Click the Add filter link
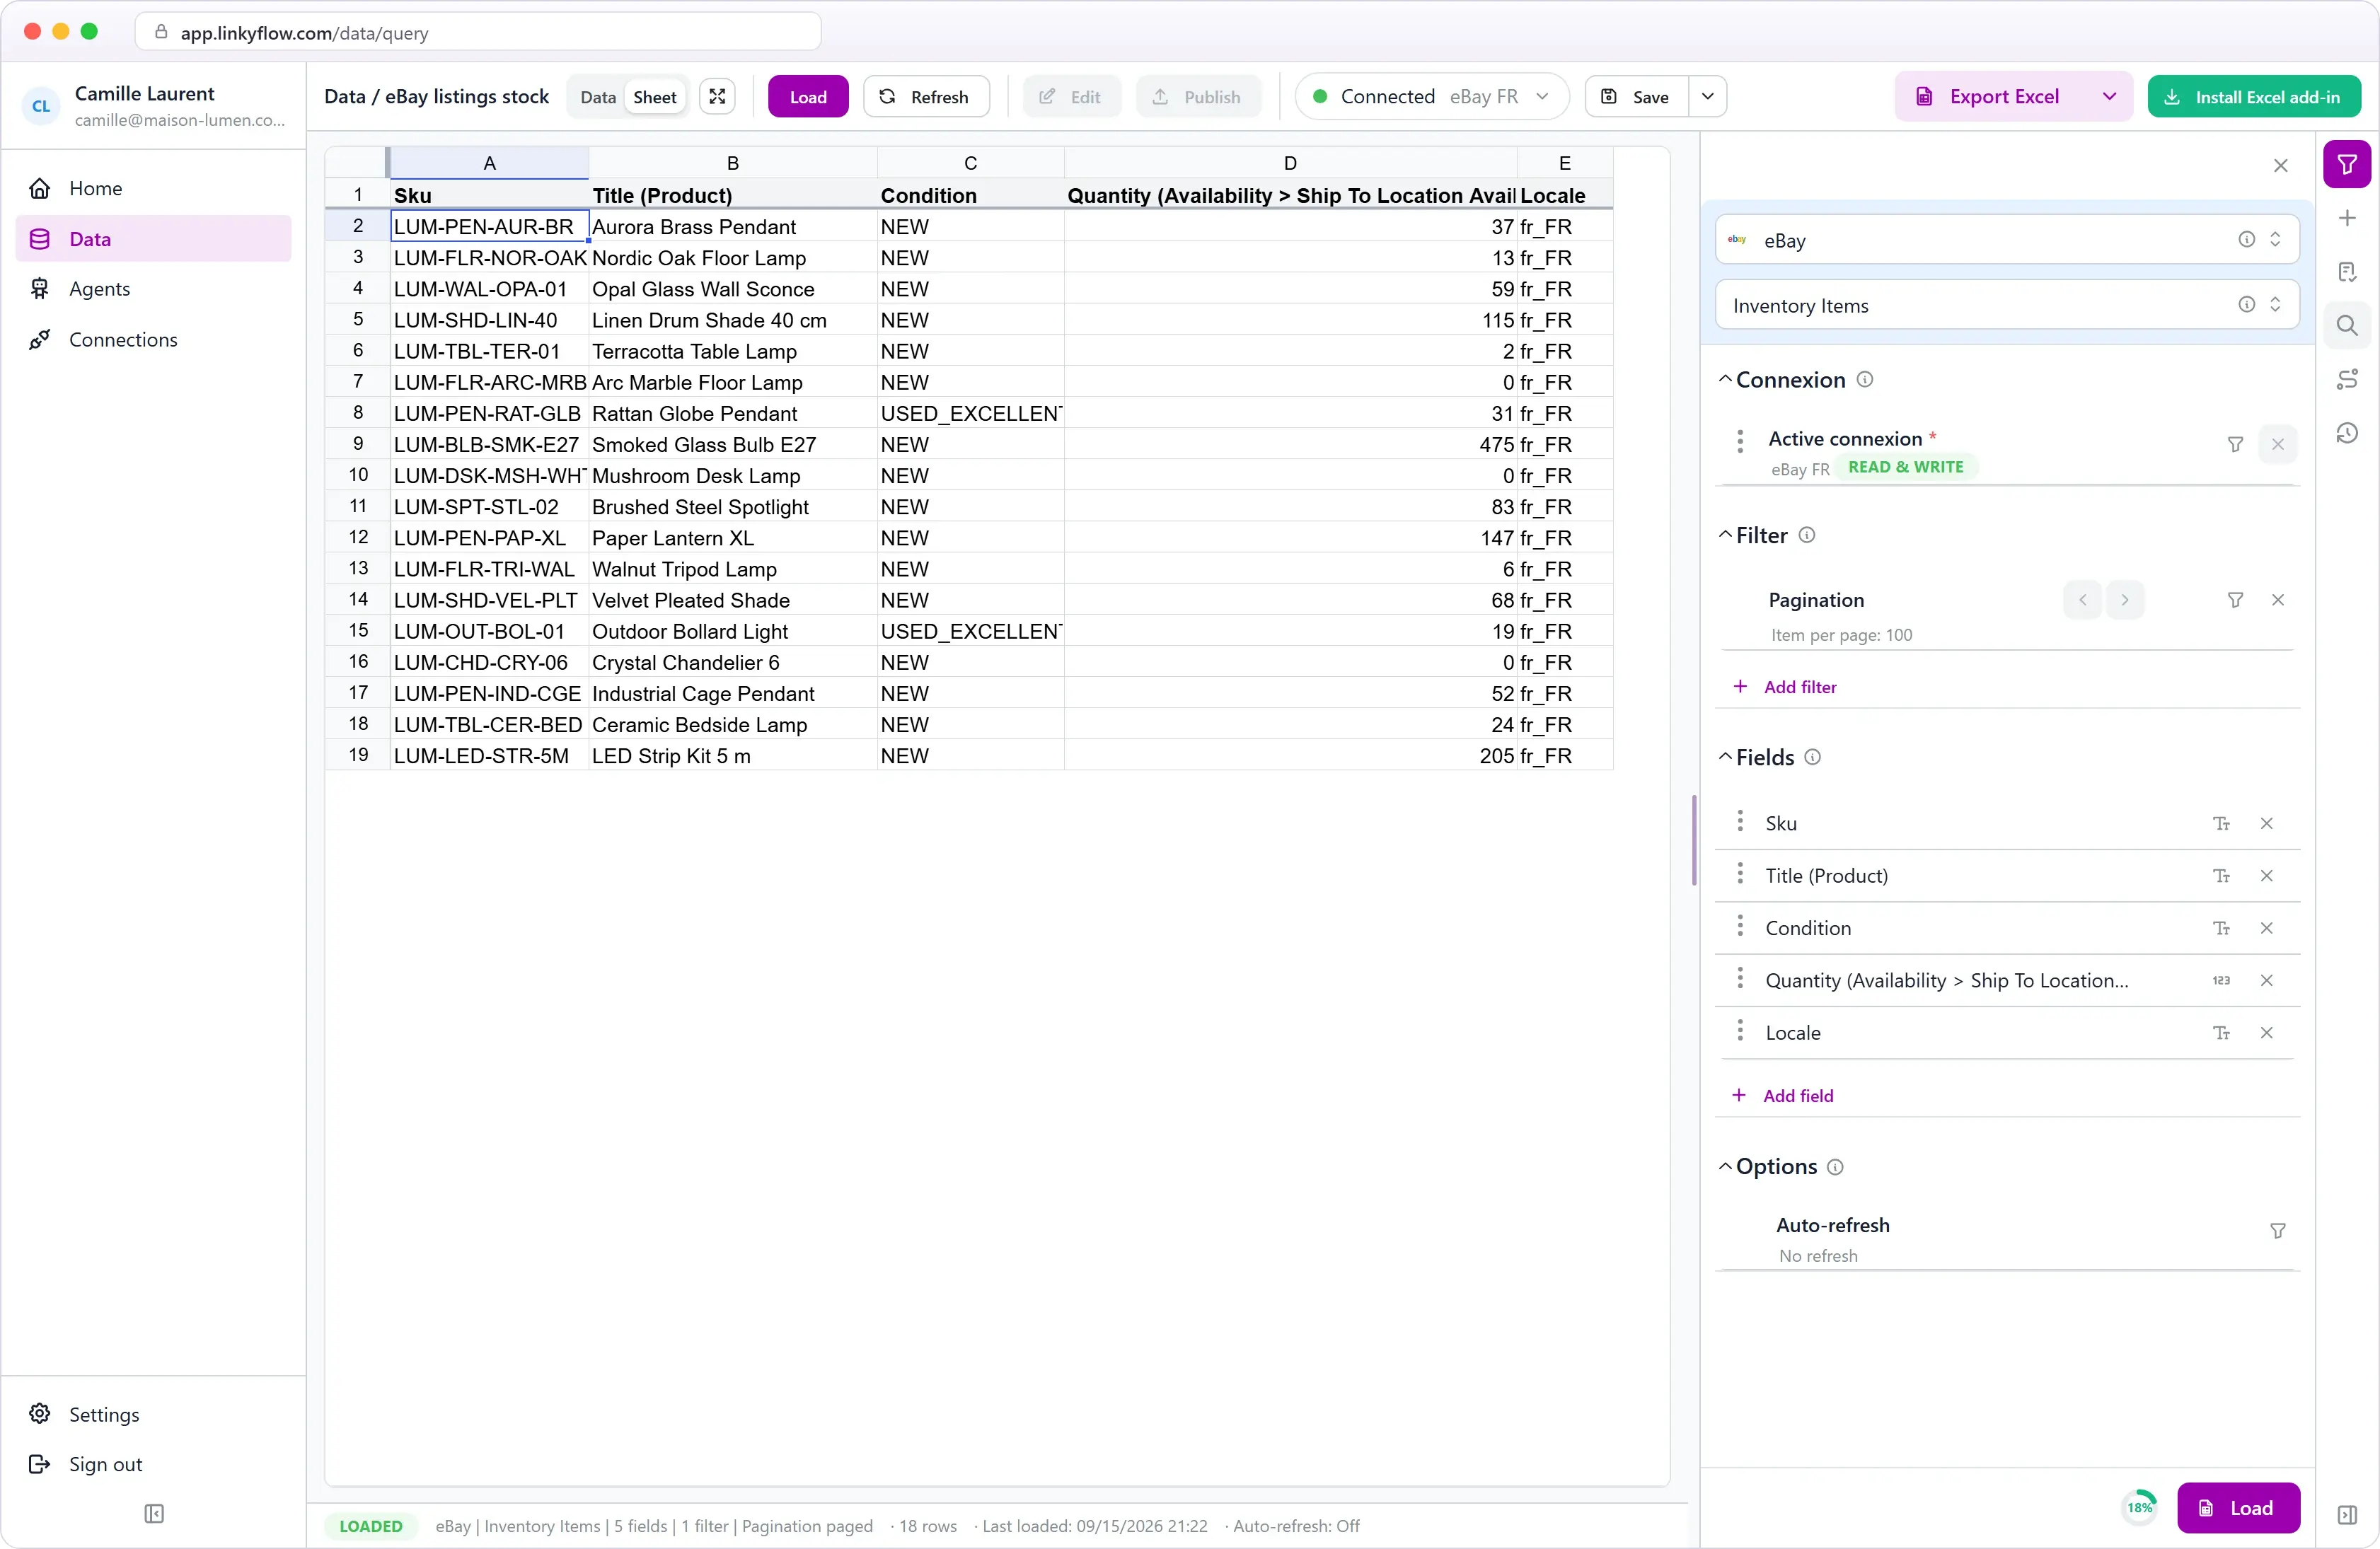 pos(1784,687)
